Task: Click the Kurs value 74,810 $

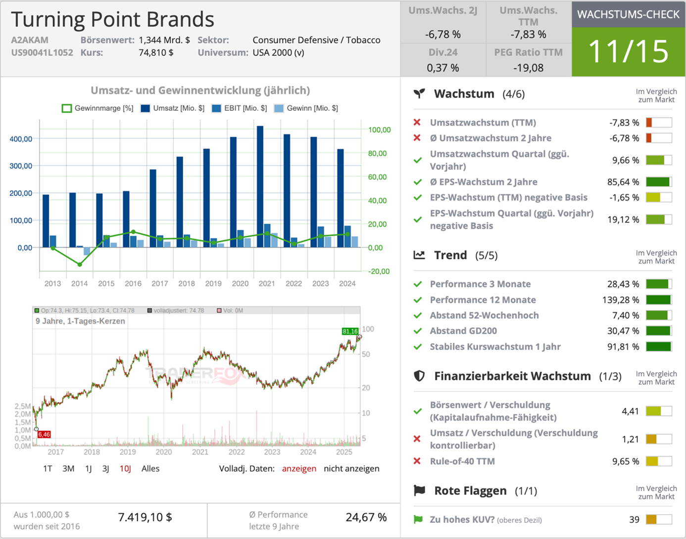Action: 156,52
